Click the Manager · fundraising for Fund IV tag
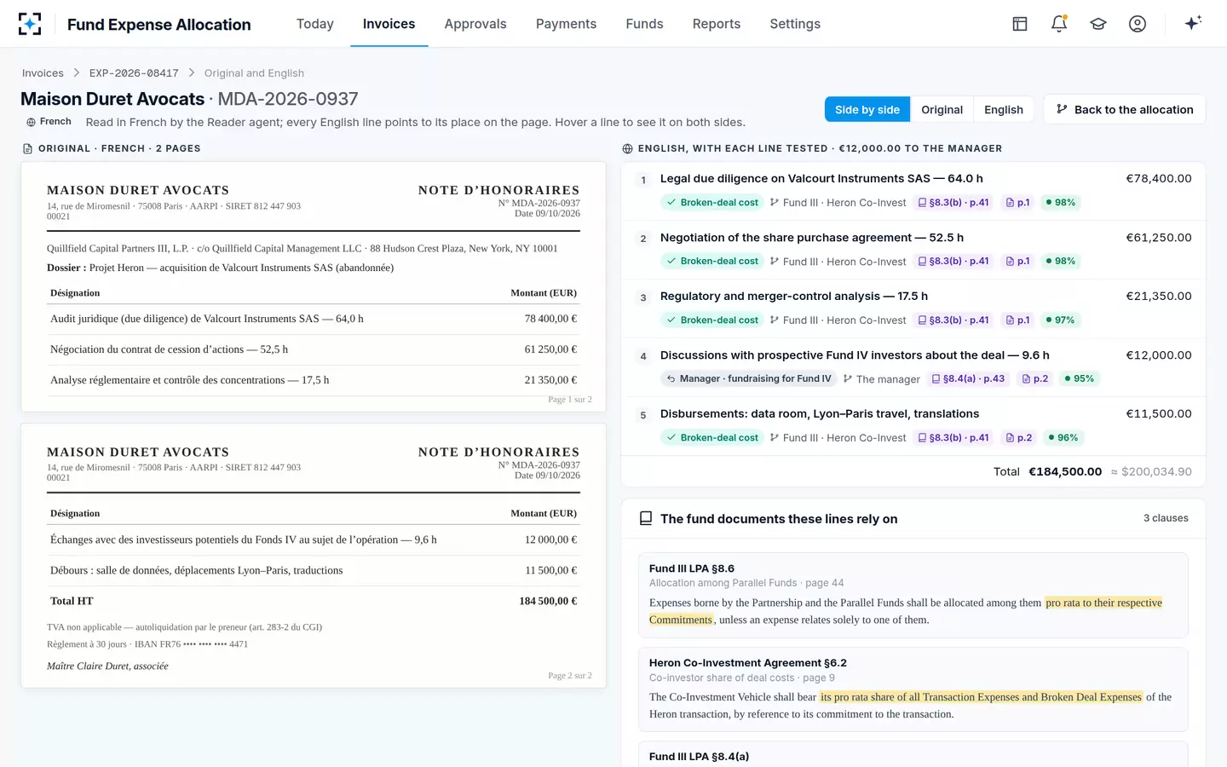This screenshot has width=1227, height=767. [x=748, y=378]
